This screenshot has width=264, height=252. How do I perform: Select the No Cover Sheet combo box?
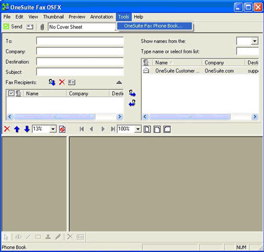pos(82,27)
